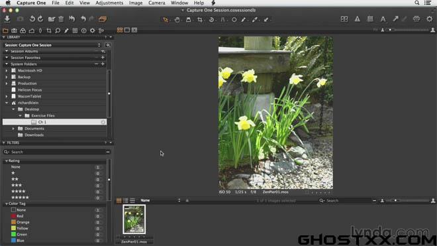
Task: Click the Print icon in toolbar
Action: coord(416,19)
